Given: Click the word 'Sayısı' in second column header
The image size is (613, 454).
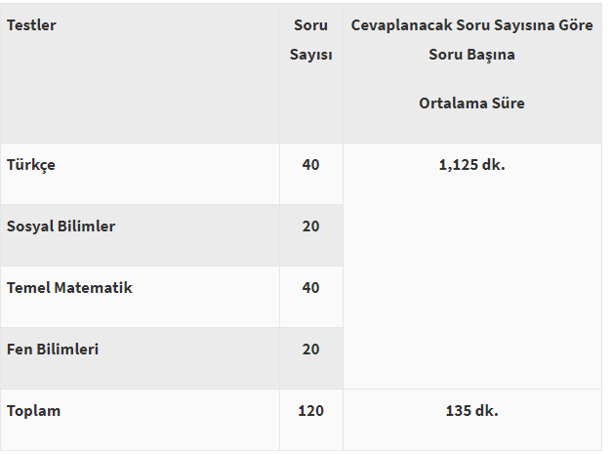Looking at the screenshot, I should 310,55.
